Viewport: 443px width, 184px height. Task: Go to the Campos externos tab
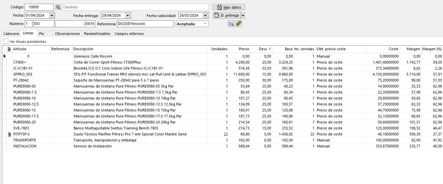coord(129,34)
